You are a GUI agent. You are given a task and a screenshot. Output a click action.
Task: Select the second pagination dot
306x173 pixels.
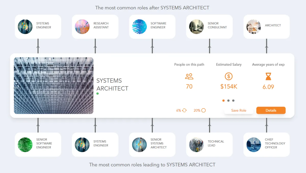coord(228,101)
